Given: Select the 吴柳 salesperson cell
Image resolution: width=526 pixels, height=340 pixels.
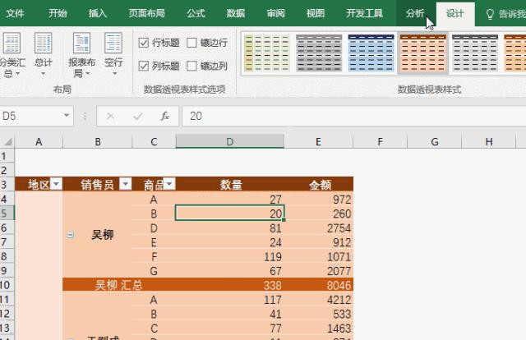Looking at the screenshot, I should pyautogui.click(x=97, y=235).
